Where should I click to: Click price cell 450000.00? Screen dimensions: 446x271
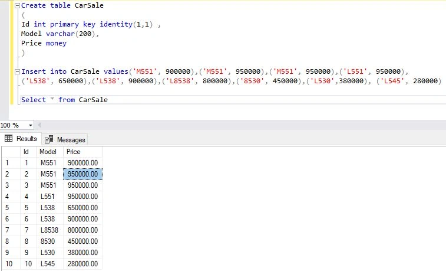coord(82,241)
